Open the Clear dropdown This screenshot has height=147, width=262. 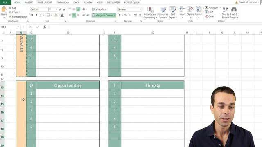pos(210,16)
